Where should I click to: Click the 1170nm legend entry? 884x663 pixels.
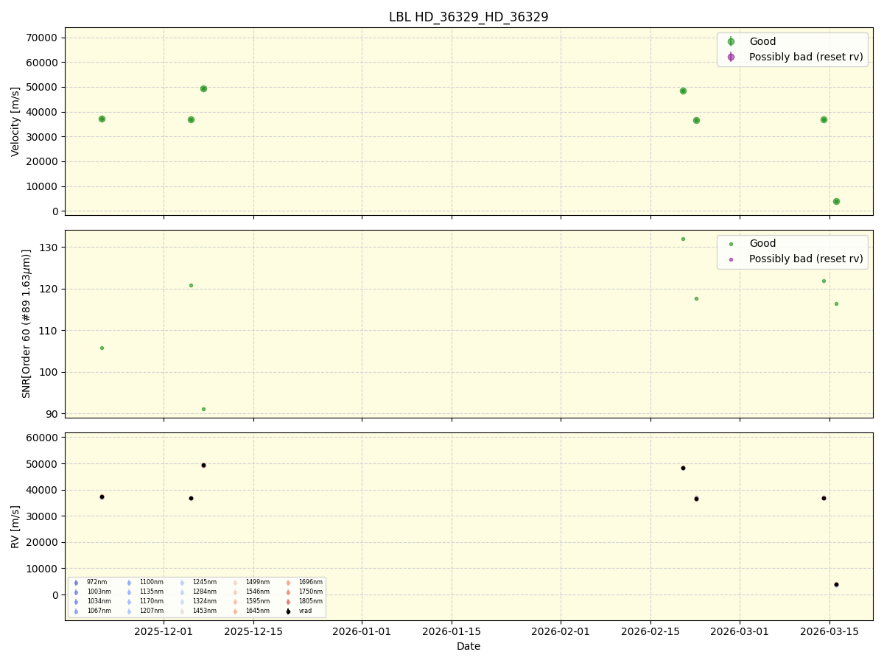152,601
